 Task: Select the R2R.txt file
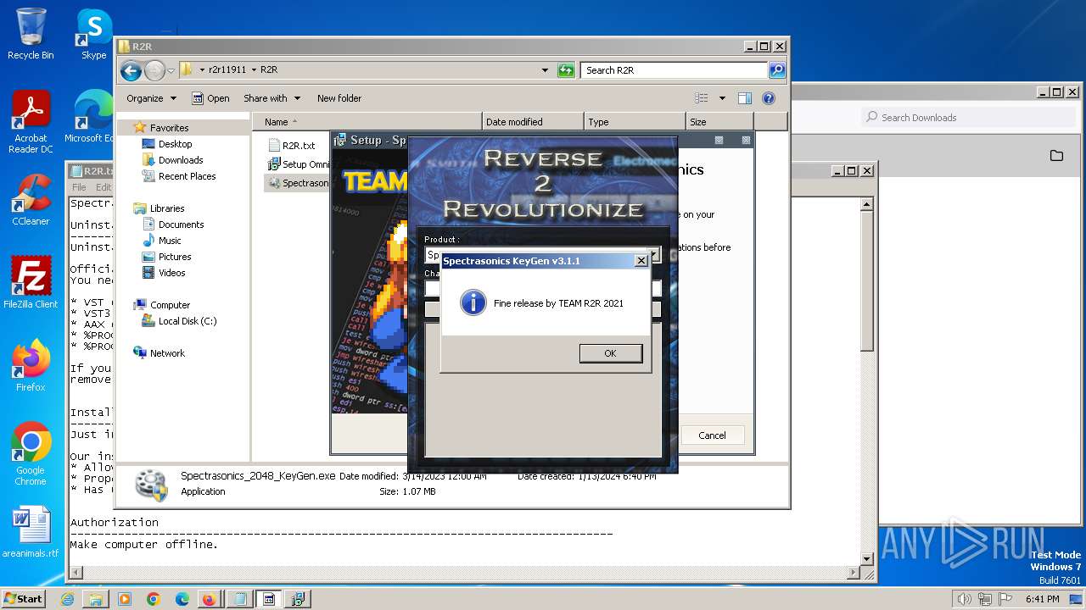(298, 146)
